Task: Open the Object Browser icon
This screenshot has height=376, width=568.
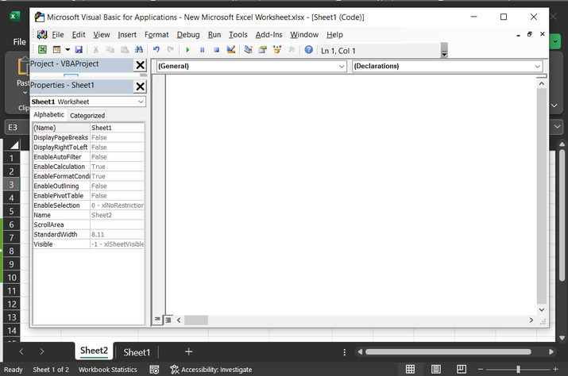Action: (277, 50)
